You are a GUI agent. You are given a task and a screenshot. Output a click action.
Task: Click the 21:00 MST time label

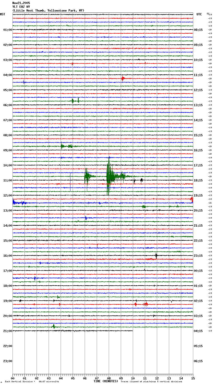[x=8, y=331]
